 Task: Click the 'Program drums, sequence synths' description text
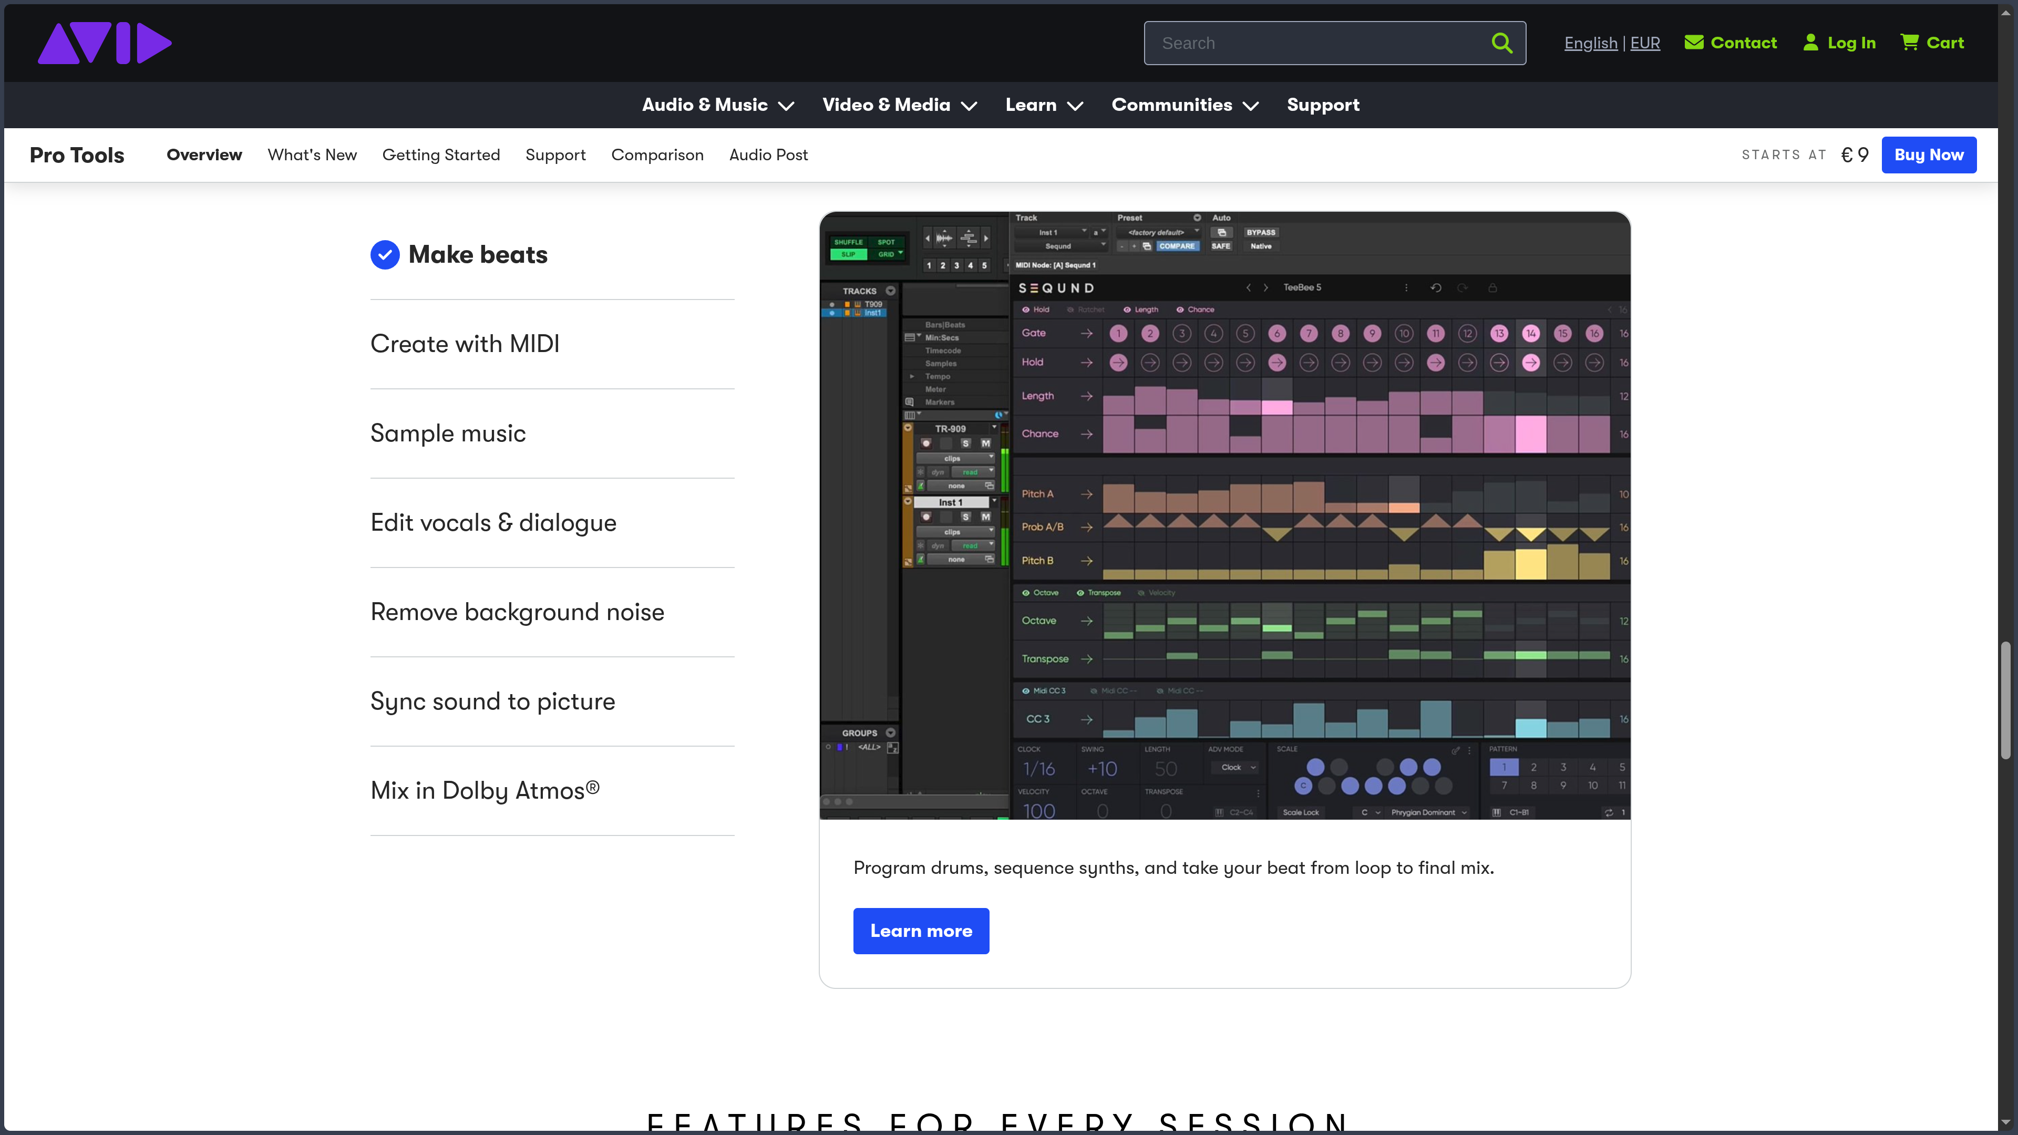(1173, 868)
